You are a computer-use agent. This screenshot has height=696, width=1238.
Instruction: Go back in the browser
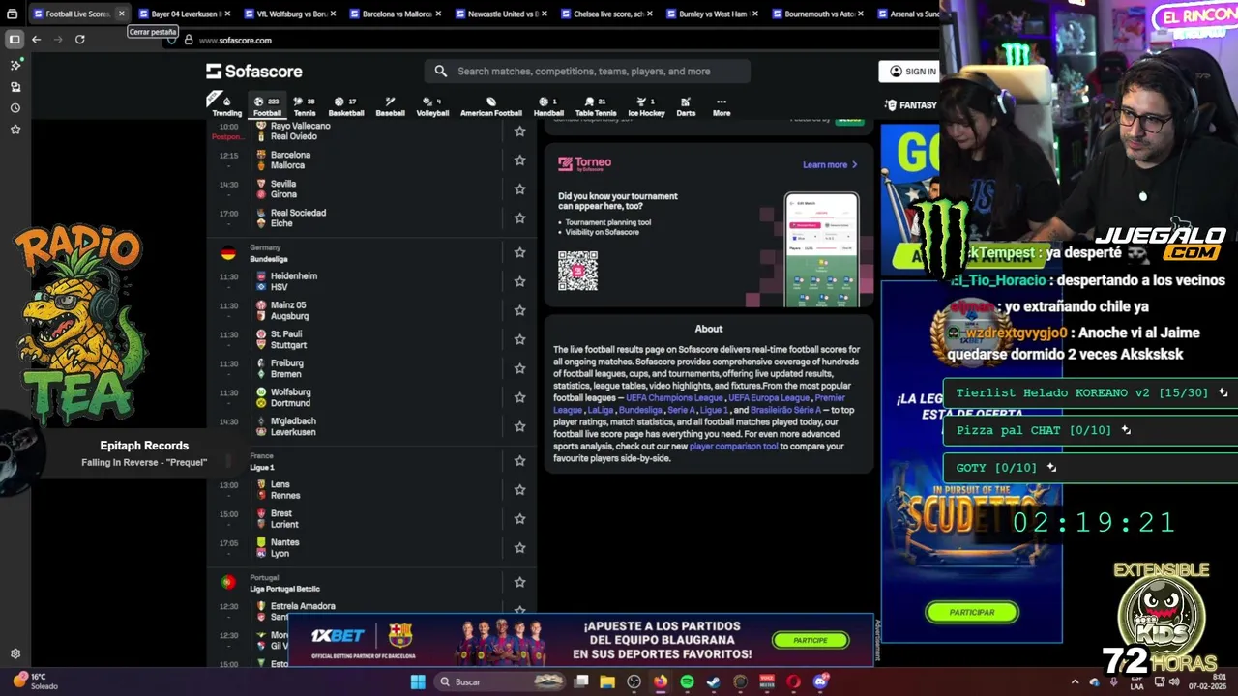tap(36, 40)
